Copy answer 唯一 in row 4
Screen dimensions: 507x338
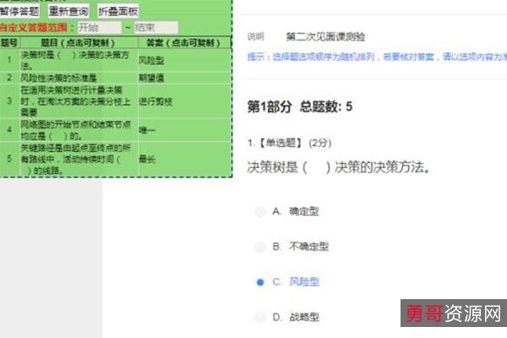pos(147,130)
